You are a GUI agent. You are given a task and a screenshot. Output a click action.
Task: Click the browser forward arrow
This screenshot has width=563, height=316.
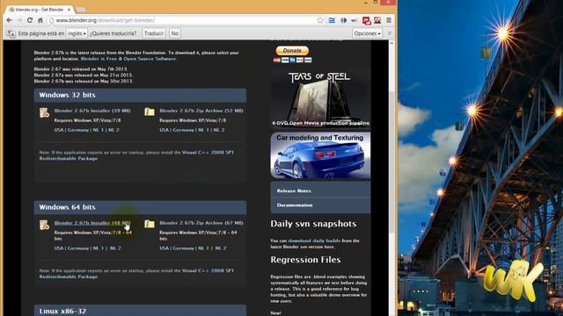tap(19, 20)
